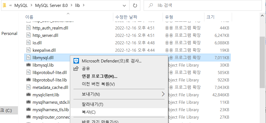Select the libmysql.lib file name
The height and width of the screenshot is (123, 266).
(x=43, y=65)
